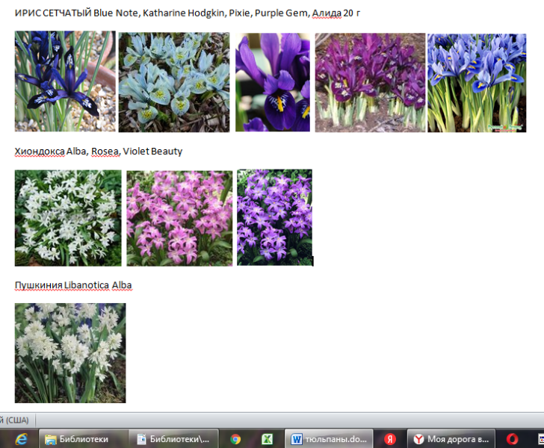
Task: Click the red Yandex icon in taskbar
Action: [389, 439]
